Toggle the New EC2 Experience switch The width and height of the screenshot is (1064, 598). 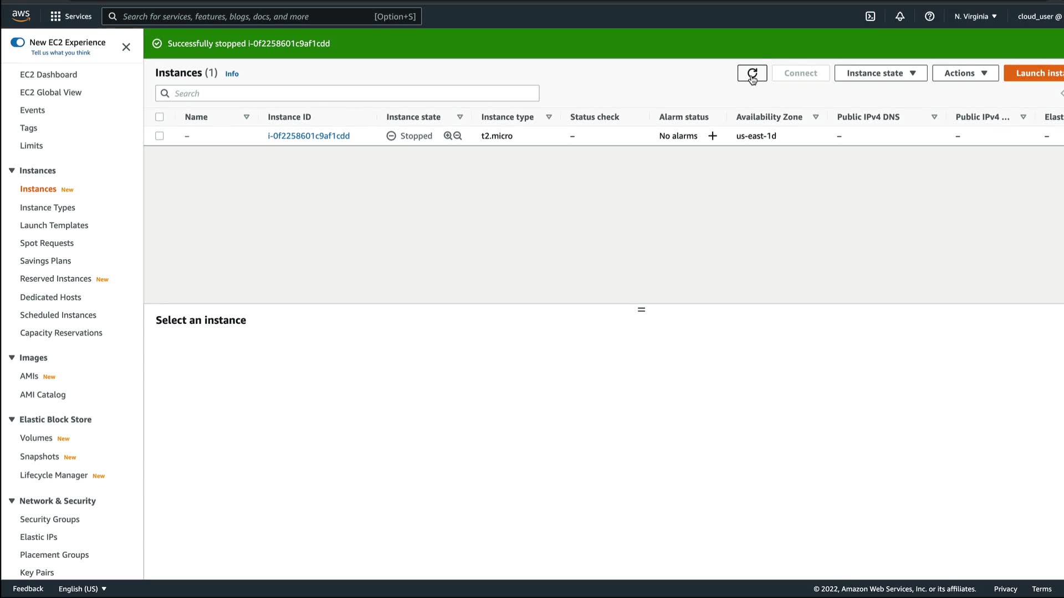(x=18, y=42)
